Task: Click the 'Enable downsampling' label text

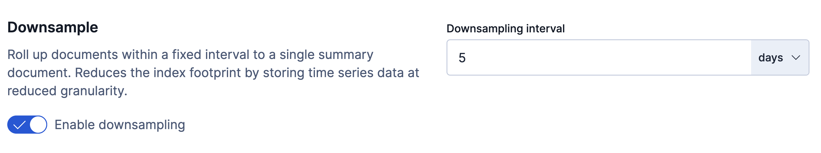Action: coord(119,125)
